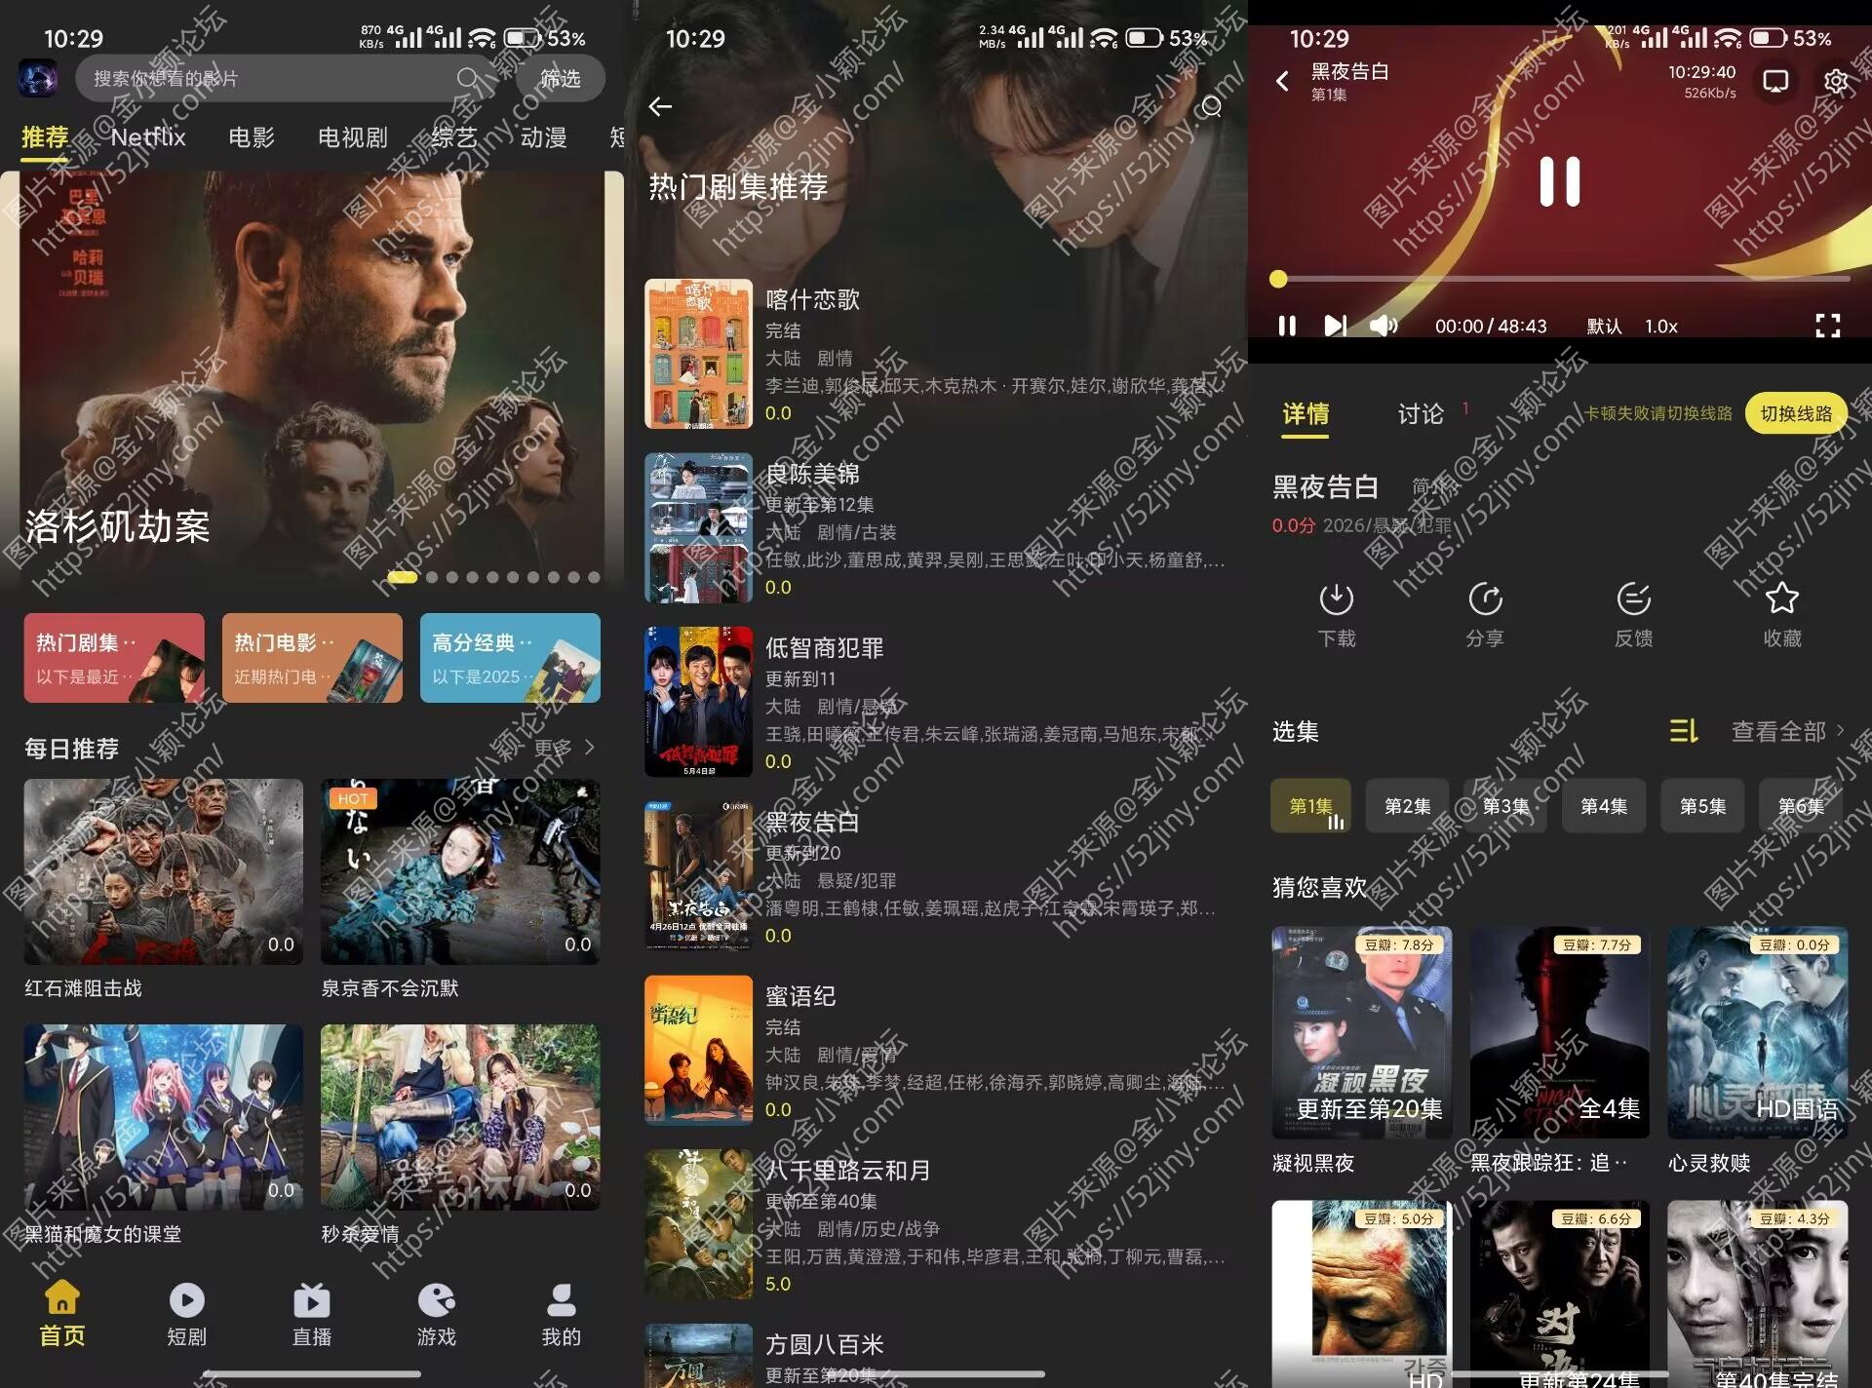The image size is (1872, 1388).
Task: Open the 我的 profile icon
Action: coord(562,1300)
